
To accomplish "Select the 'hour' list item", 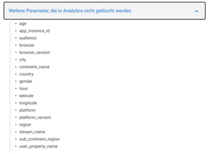I will (x=24, y=88).
